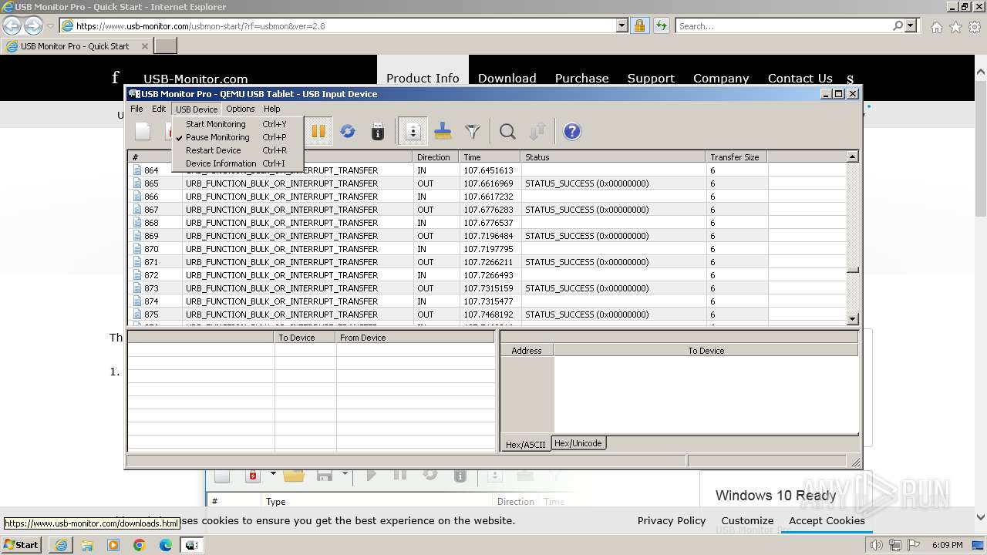The width and height of the screenshot is (987, 555).
Task: Click the document icon of row 870
Action: (x=137, y=249)
